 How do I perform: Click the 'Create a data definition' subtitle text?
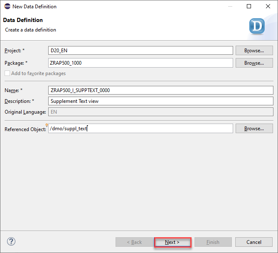[30, 30]
